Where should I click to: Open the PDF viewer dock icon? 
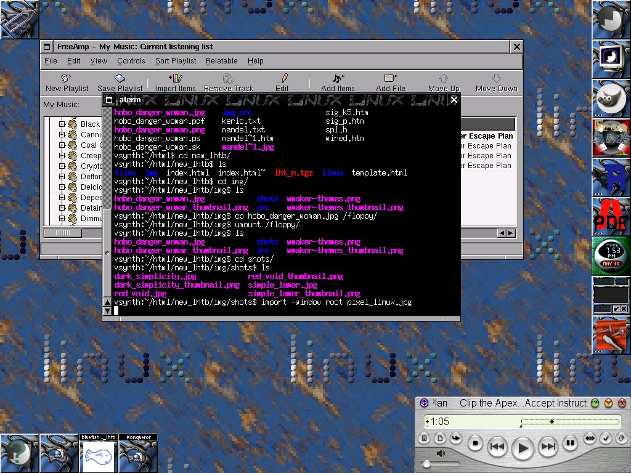click(x=611, y=217)
